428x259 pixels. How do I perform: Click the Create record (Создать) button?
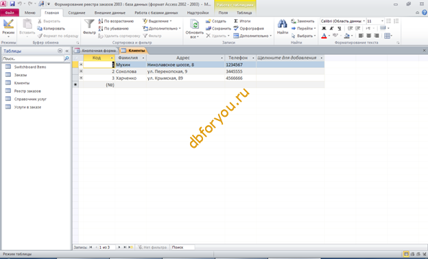pos(216,21)
